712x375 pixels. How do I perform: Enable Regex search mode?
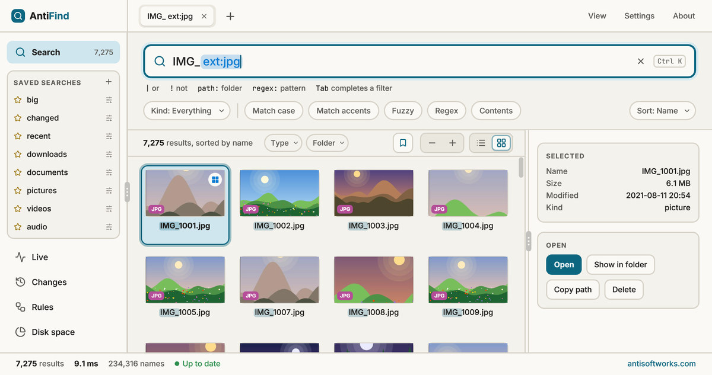pyautogui.click(x=447, y=111)
